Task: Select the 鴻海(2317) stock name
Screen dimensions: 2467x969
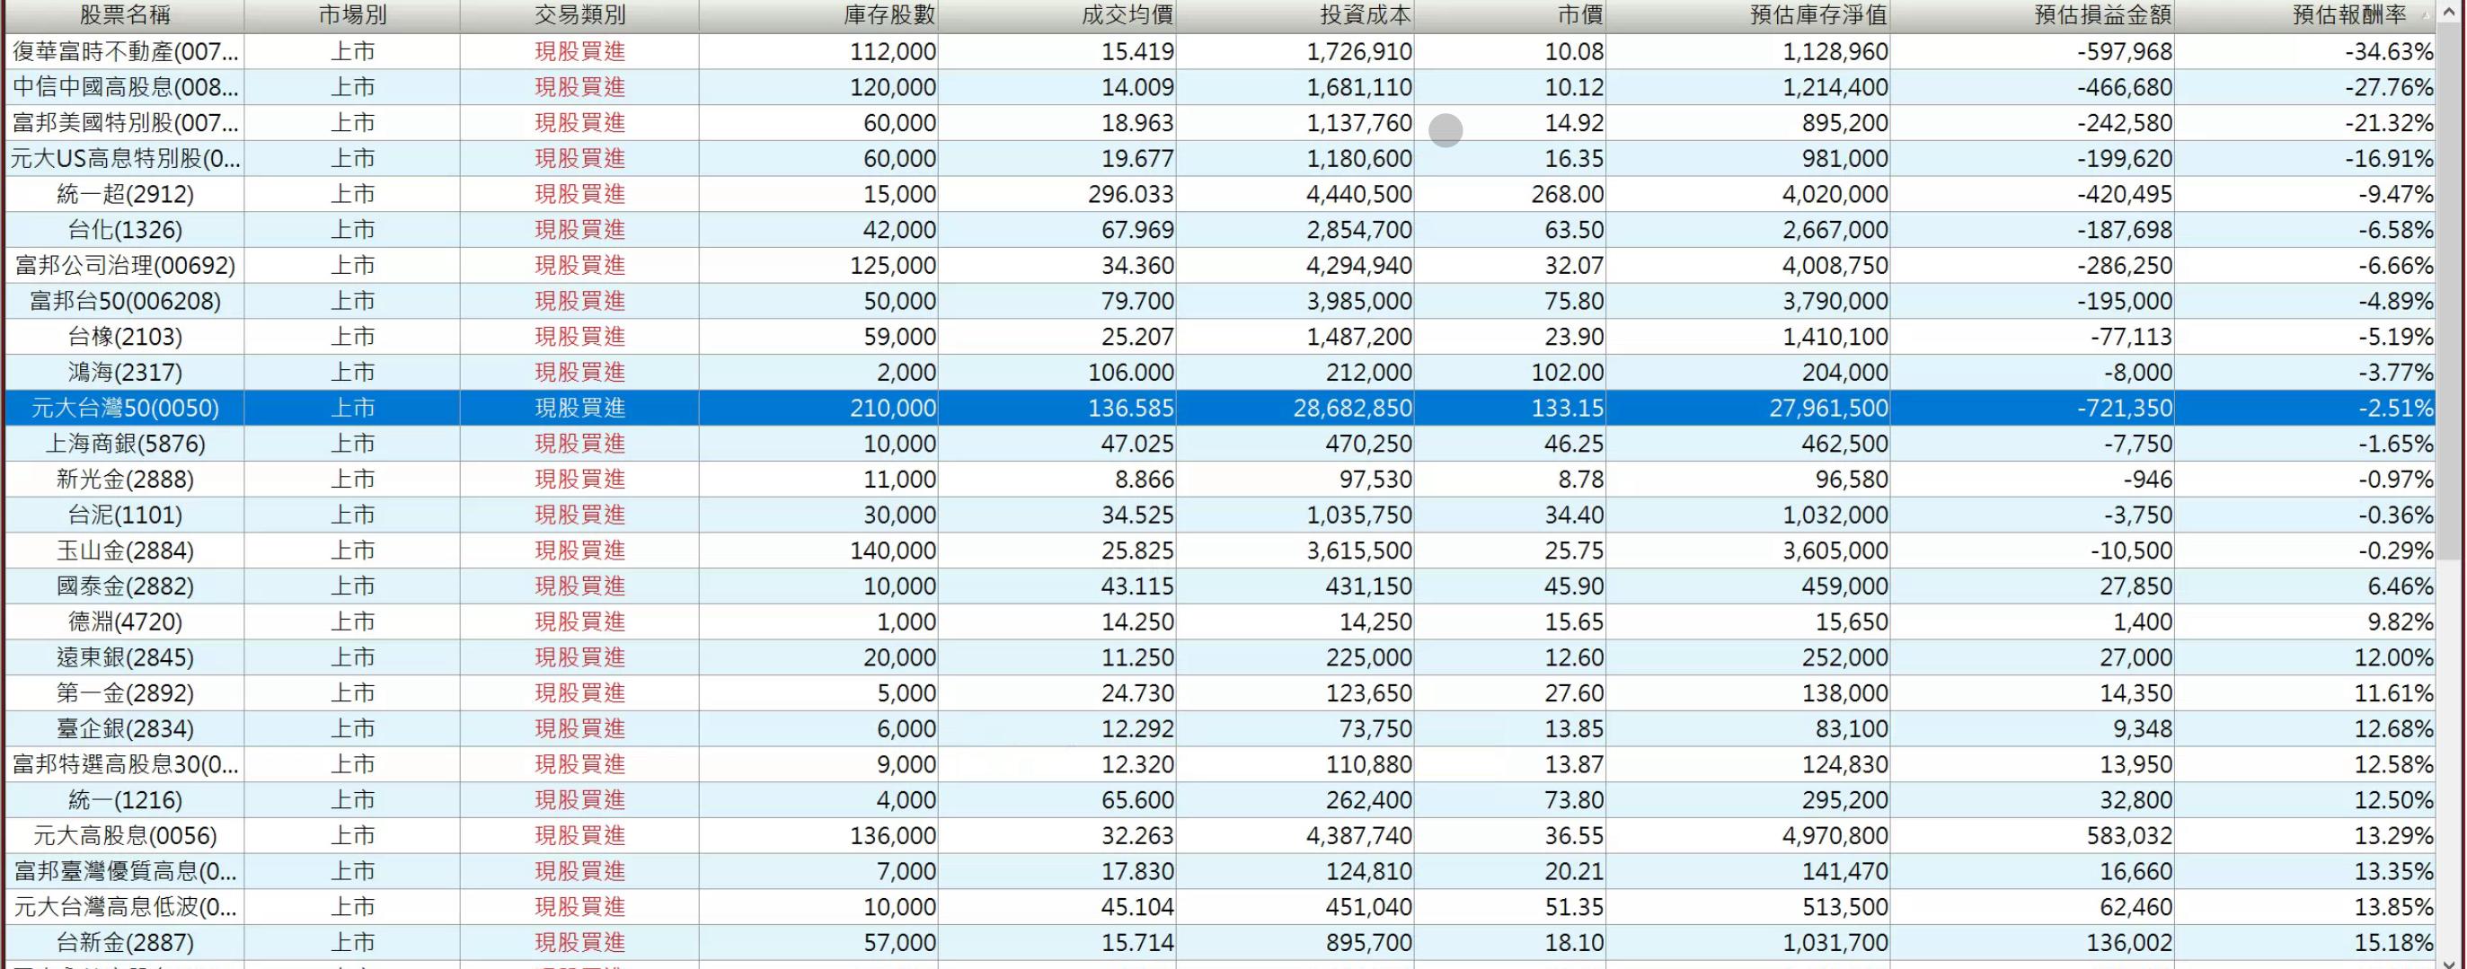Action: click(125, 373)
